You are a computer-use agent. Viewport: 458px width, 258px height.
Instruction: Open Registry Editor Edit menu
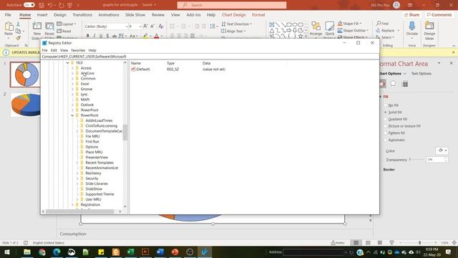click(x=54, y=50)
